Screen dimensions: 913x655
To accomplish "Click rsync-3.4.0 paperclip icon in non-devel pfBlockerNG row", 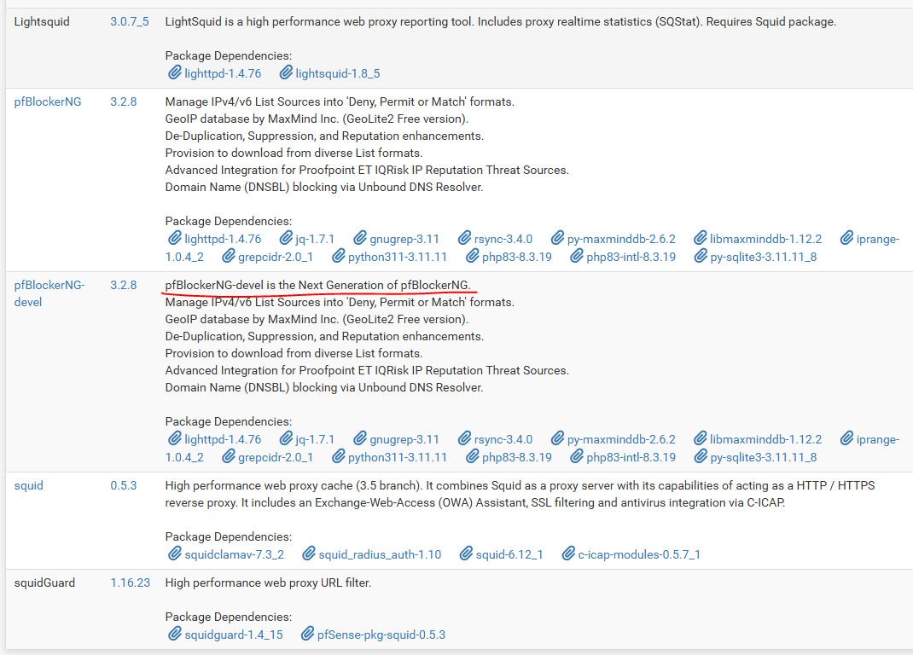I will coord(464,238).
